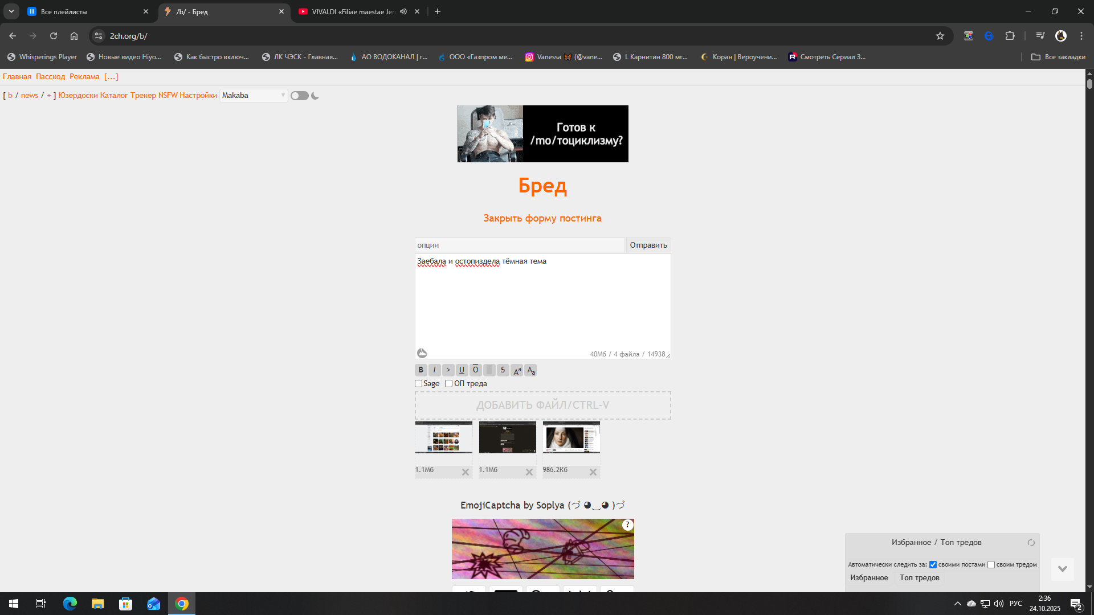Click the spoiler formatting button

click(489, 370)
